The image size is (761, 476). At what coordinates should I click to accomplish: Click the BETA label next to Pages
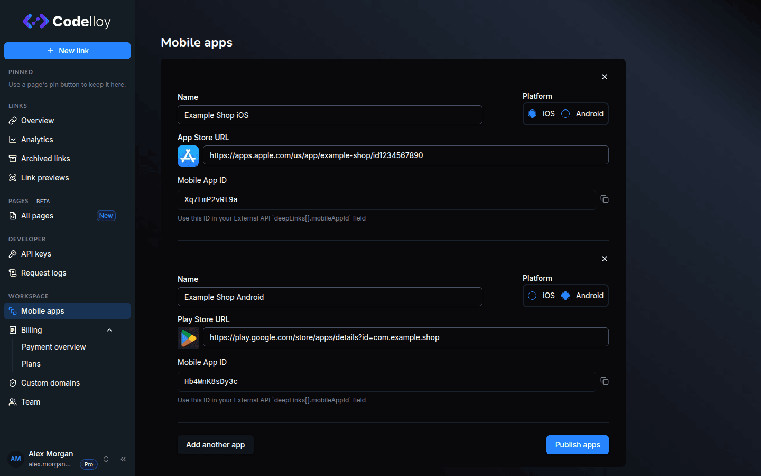(43, 201)
